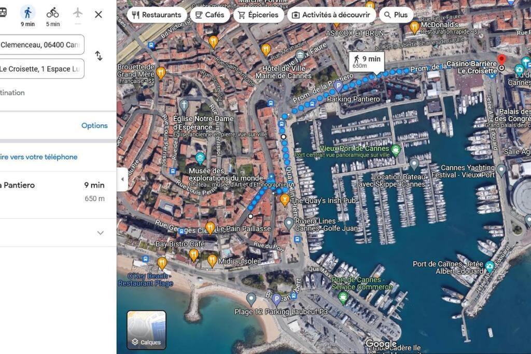Click the Midi au soleil pin
This screenshot has width=531, height=354.
tap(212, 261)
